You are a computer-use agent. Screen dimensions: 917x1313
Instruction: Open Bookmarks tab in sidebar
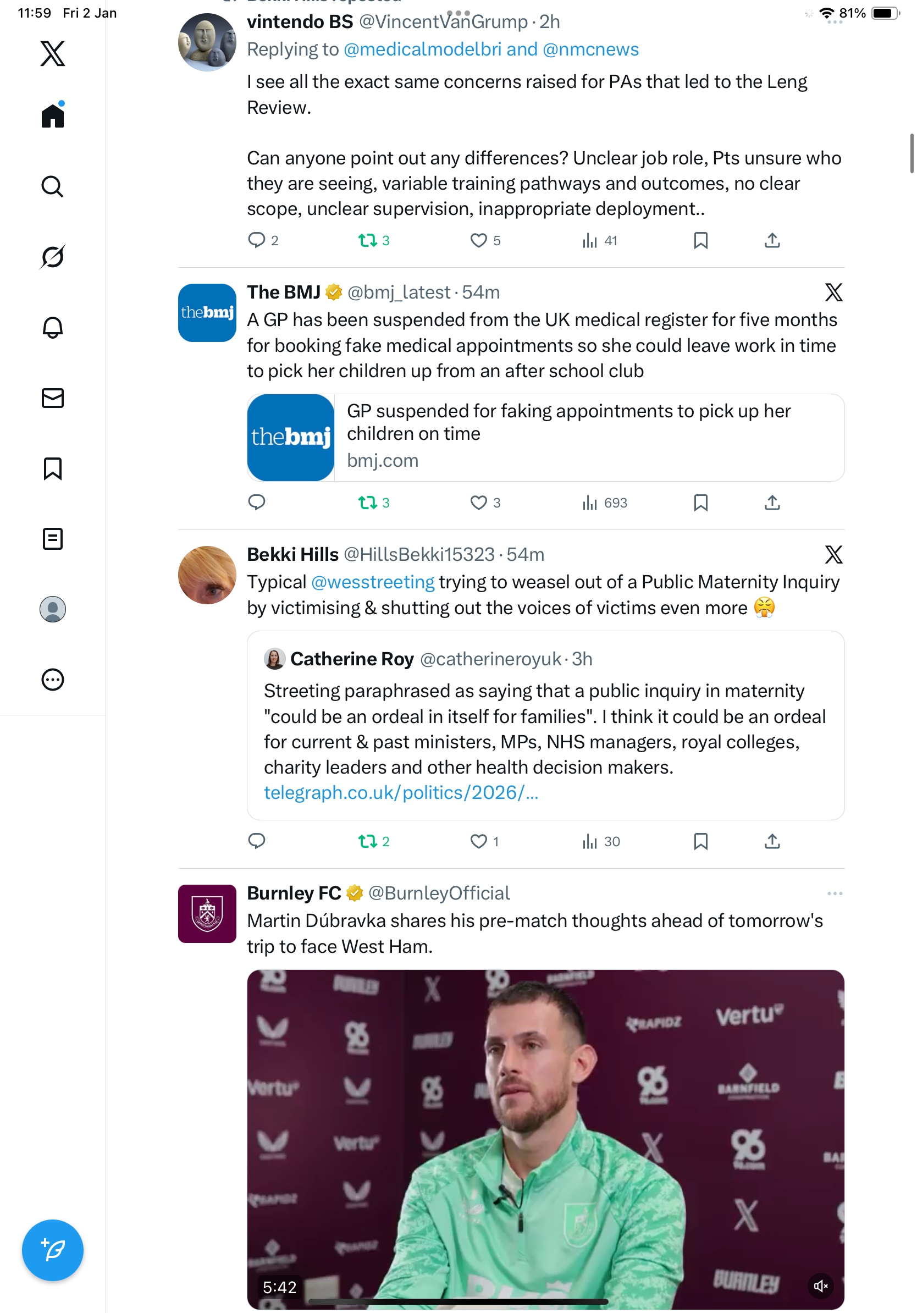[x=53, y=468]
